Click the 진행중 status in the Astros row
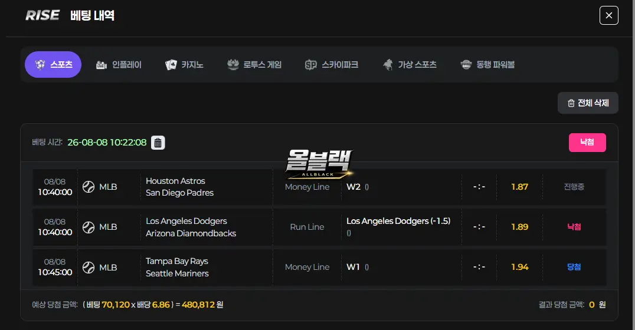Screen dimensions: 635x330 (x=574, y=187)
